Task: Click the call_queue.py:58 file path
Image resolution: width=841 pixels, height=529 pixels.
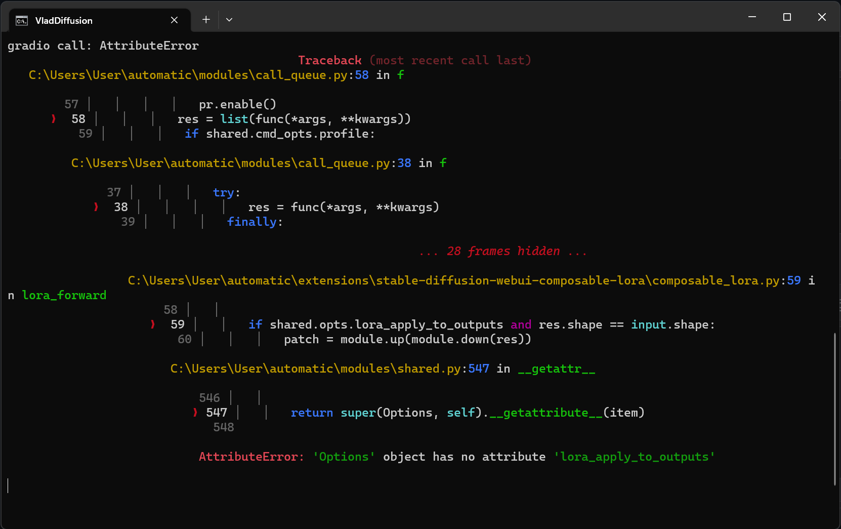Action: coord(199,75)
